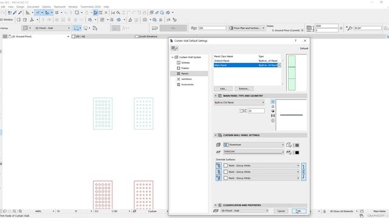Viewport: 389px width, 218px height.
Task: Click the panel thickness input field
Action: point(256,111)
